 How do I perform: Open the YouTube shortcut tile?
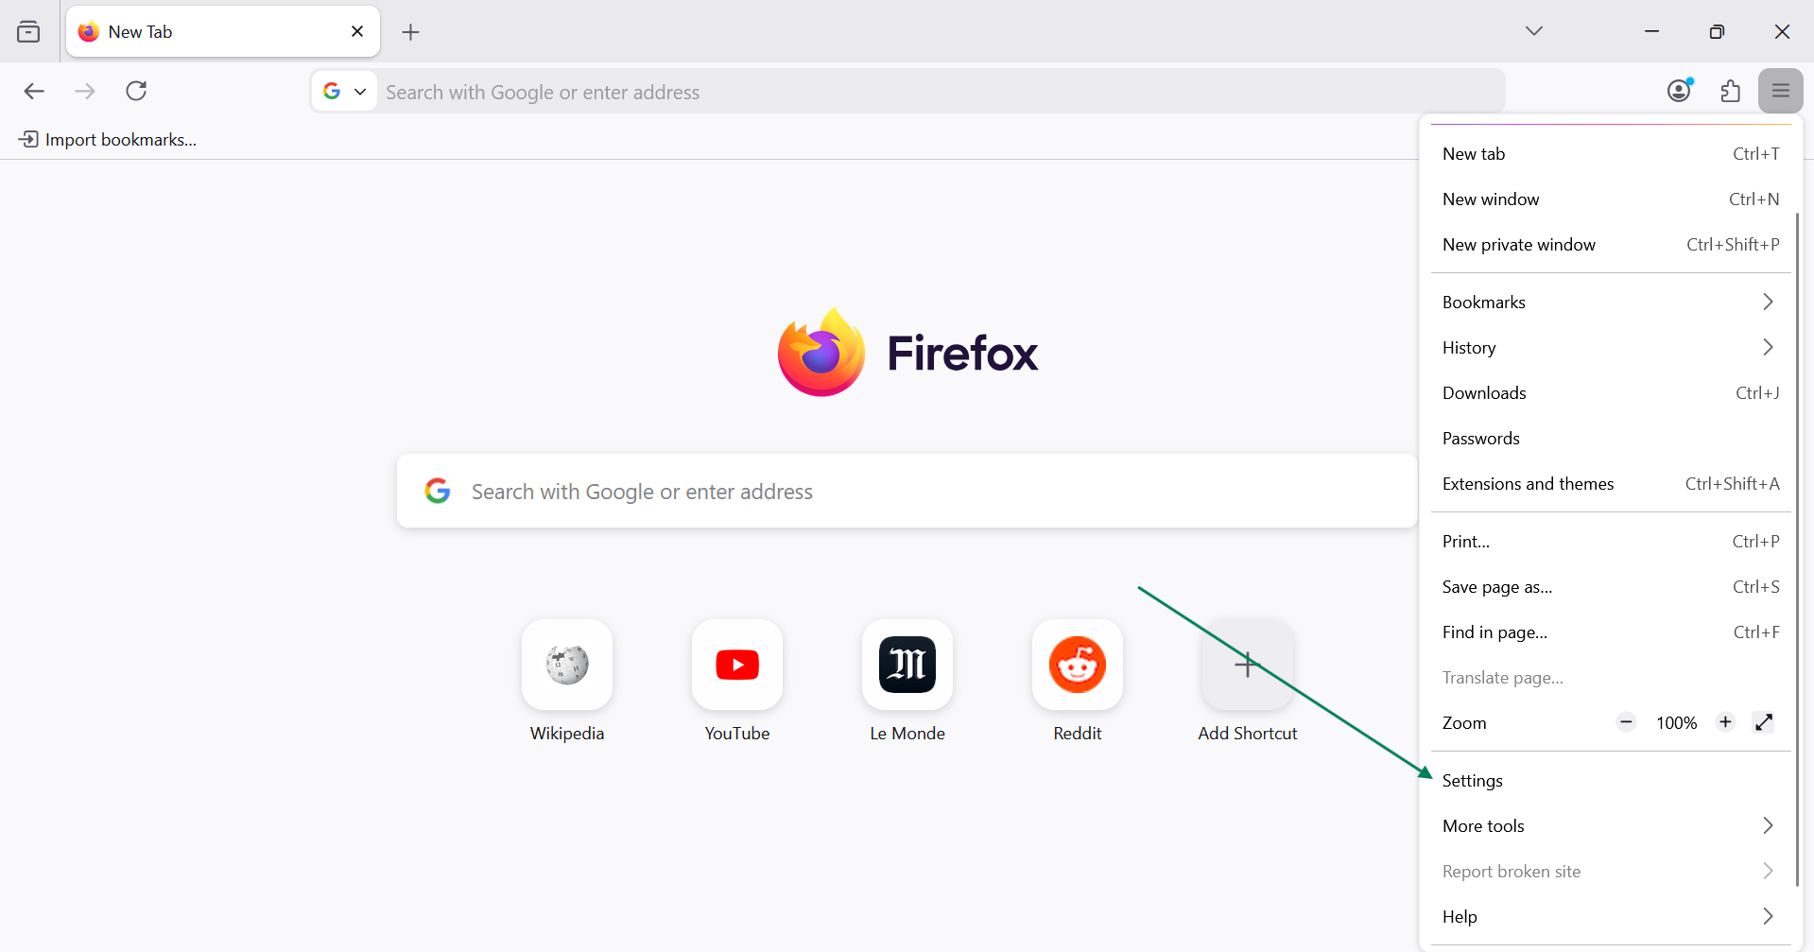tap(736, 666)
